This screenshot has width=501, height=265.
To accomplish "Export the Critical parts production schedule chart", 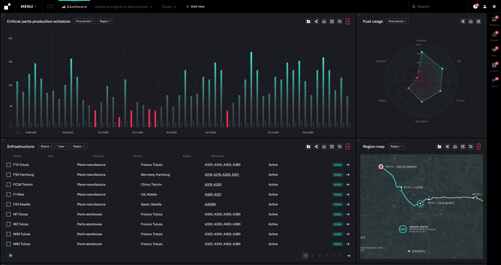I will [x=324, y=21].
